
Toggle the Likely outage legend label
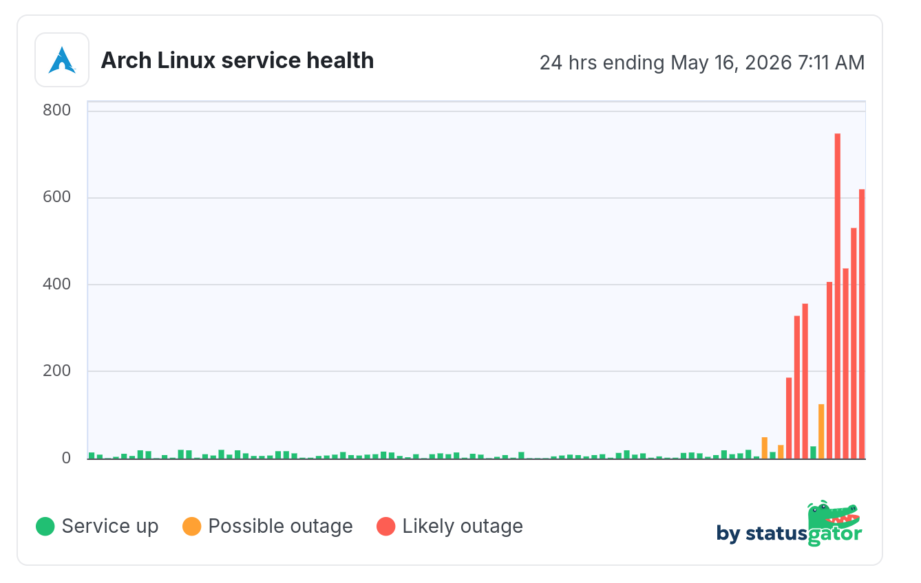463,527
